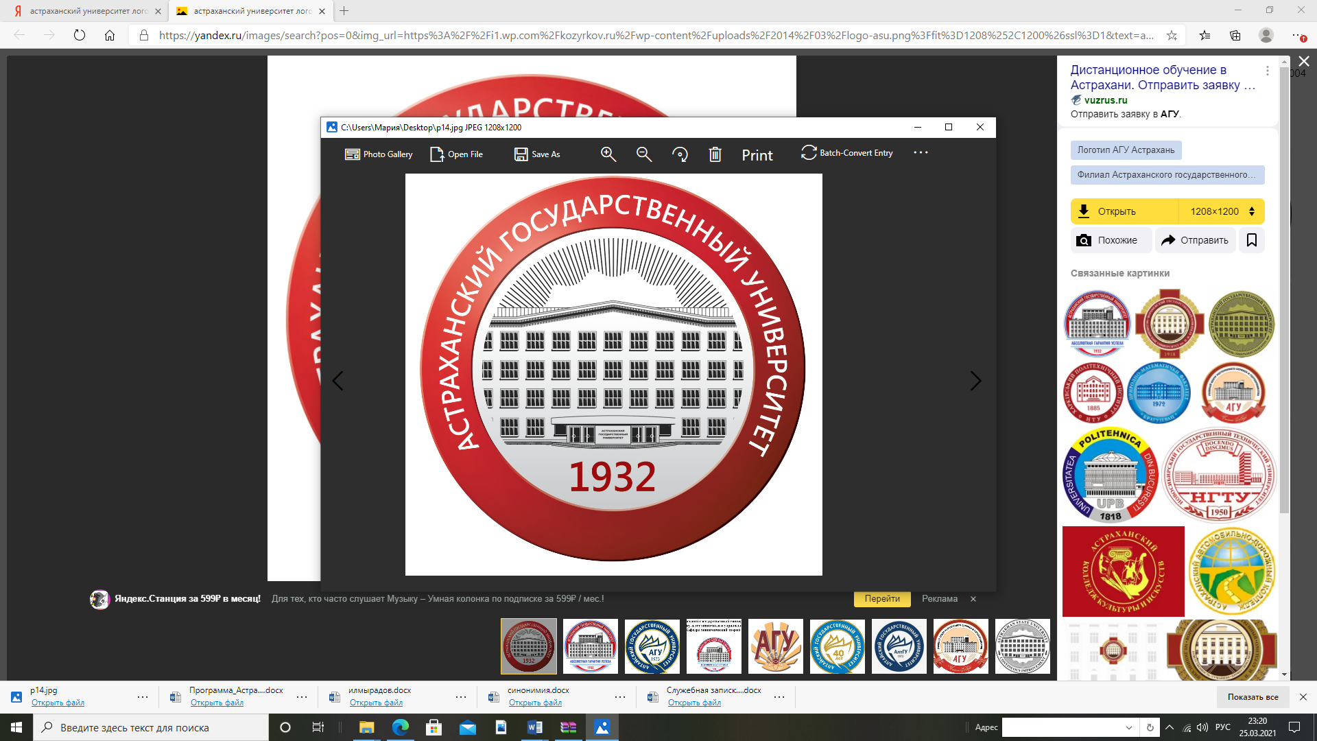Open Task View on taskbar
Image resolution: width=1317 pixels, height=741 pixels.
coord(318,727)
